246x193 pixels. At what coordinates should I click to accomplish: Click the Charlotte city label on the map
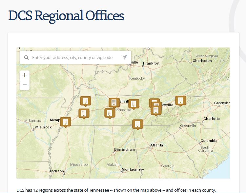212,119
